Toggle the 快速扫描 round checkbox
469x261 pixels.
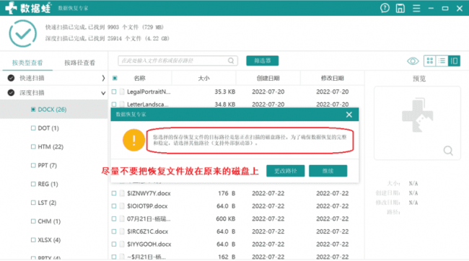11,78
